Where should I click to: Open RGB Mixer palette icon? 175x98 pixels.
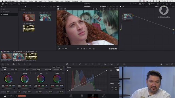click(x=24, y=64)
